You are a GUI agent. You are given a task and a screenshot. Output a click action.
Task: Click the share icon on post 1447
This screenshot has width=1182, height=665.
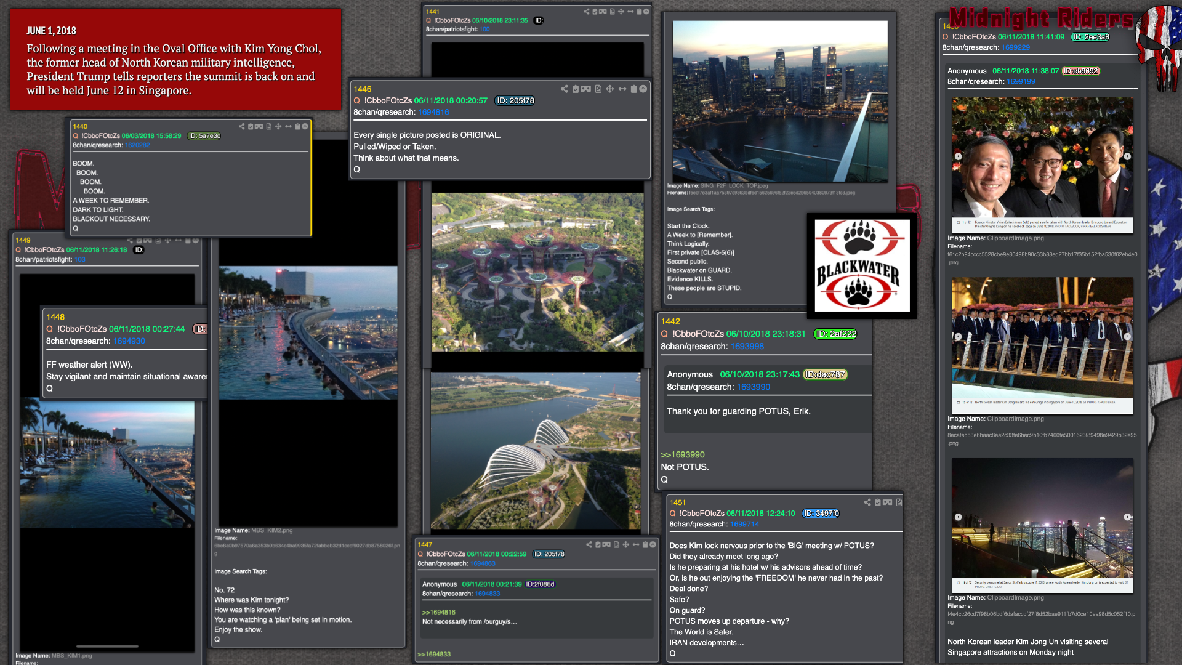589,544
